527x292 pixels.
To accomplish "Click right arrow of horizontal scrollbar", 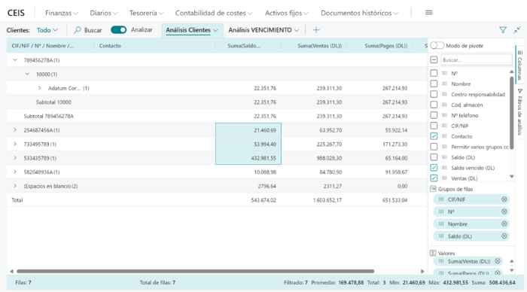I will tap(422, 271).
